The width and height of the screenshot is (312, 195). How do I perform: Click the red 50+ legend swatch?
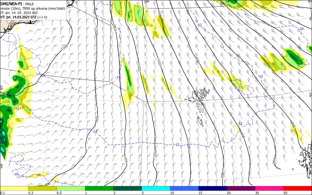pyautogui.click(x=298, y=188)
